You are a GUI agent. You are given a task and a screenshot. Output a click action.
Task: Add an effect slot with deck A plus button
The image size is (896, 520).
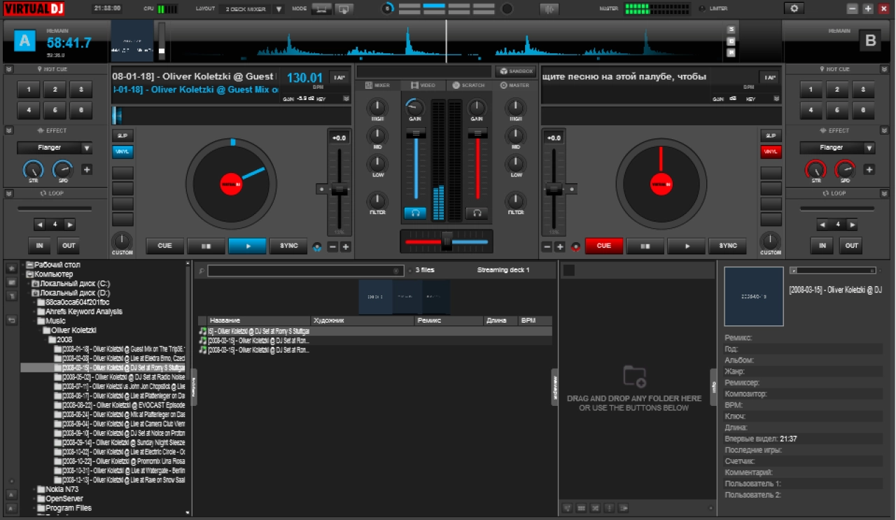pyautogui.click(x=87, y=169)
